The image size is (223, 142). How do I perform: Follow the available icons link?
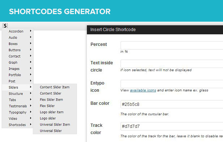143,90
